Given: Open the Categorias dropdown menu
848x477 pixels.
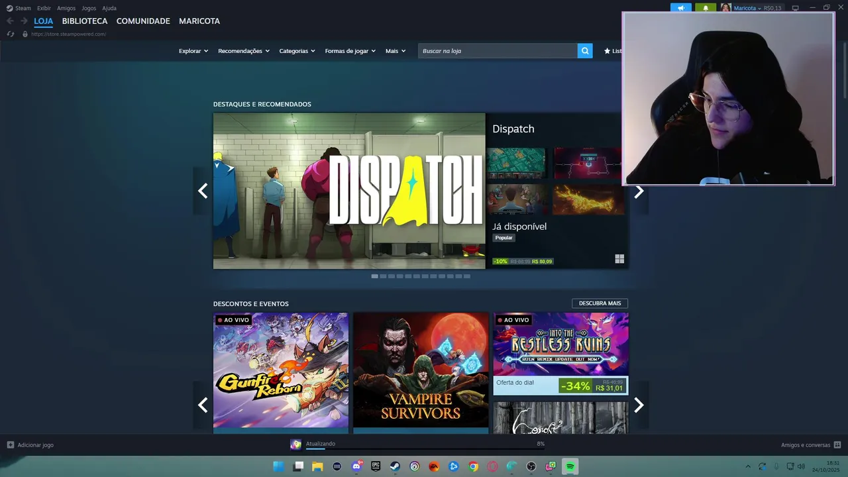Looking at the screenshot, I should tap(297, 51).
